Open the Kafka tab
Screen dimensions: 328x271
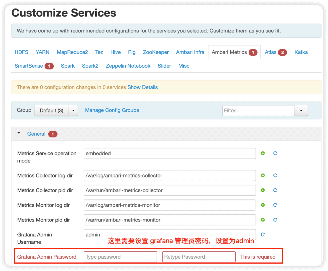coord(301,52)
